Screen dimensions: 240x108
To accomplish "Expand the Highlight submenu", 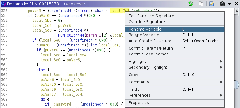I will [175, 62].
